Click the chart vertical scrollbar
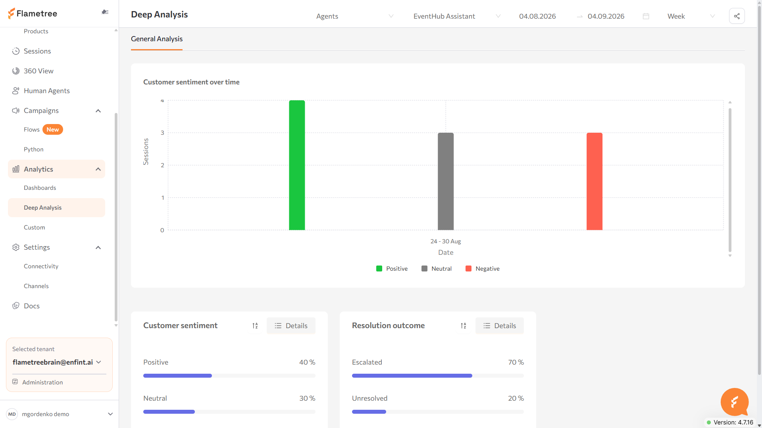 730,179
